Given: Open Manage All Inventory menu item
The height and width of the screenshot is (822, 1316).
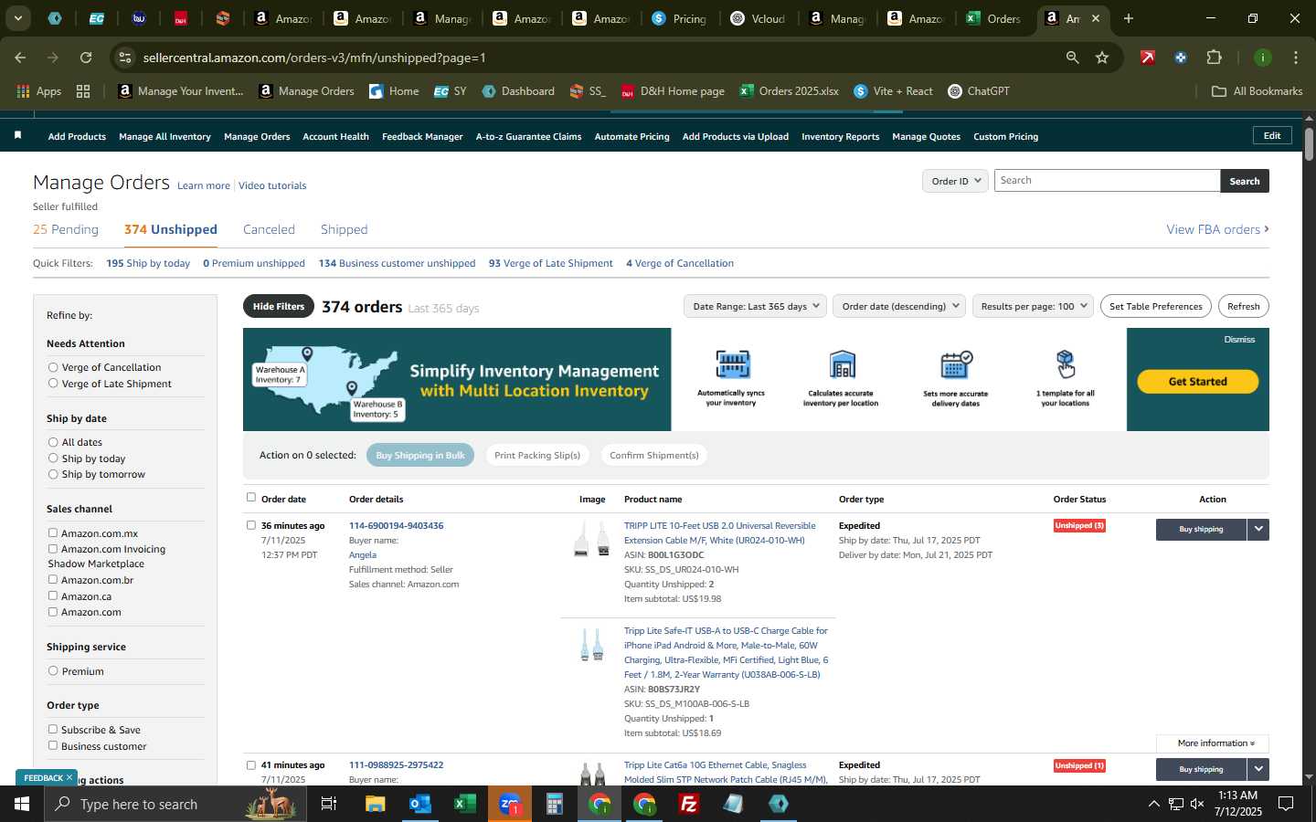Looking at the screenshot, I should 164,136.
